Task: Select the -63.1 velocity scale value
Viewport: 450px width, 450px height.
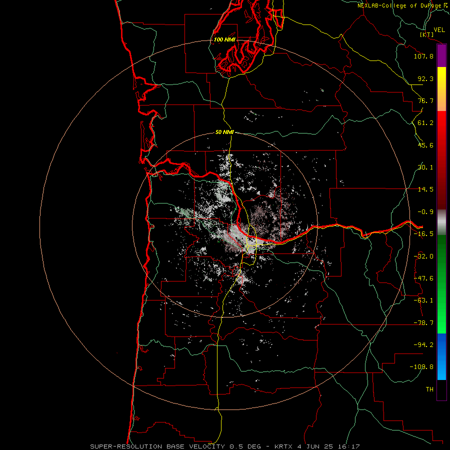Action: [423, 300]
